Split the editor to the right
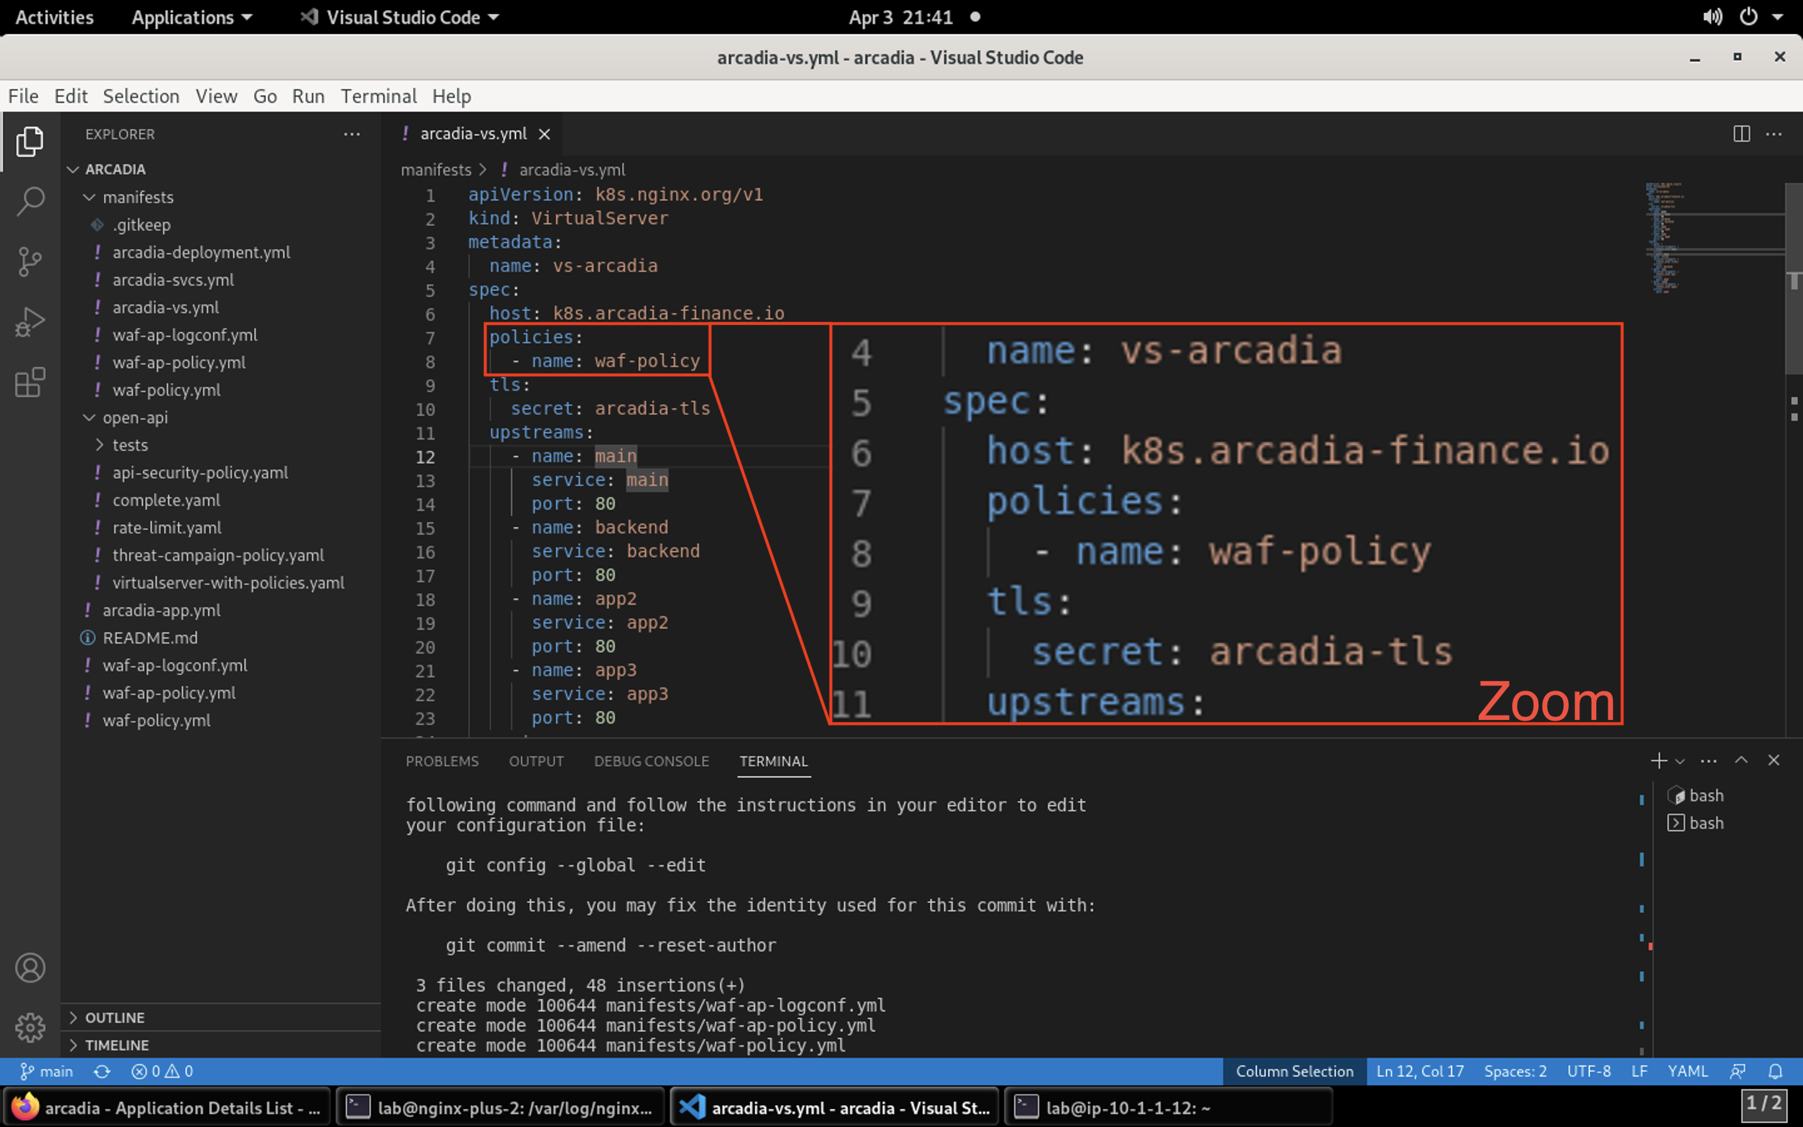This screenshot has height=1127, width=1803. 1741,134
